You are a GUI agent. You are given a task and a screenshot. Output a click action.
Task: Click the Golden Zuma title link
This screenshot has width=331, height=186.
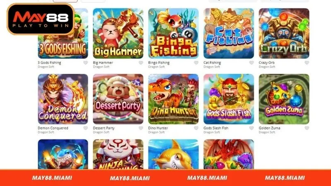[269, 128]
